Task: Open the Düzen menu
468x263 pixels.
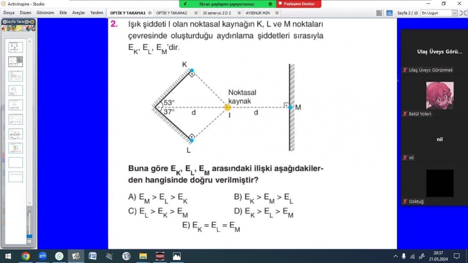Action: pyautogui.click(x=25, y=13)
